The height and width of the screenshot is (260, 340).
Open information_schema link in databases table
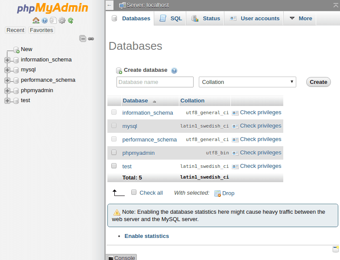[x=147, y=113]
